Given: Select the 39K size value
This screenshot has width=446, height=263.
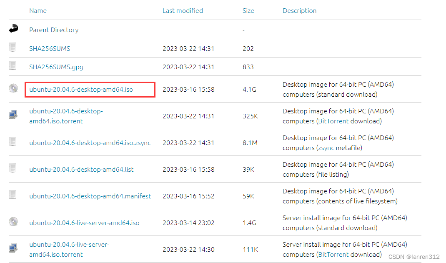Looking at the screenshot, I should (248, 170).
